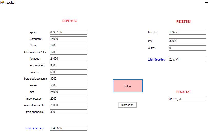Click the appro input field
The height and width of the screenshot is (131, 215).
click(68, 32)
